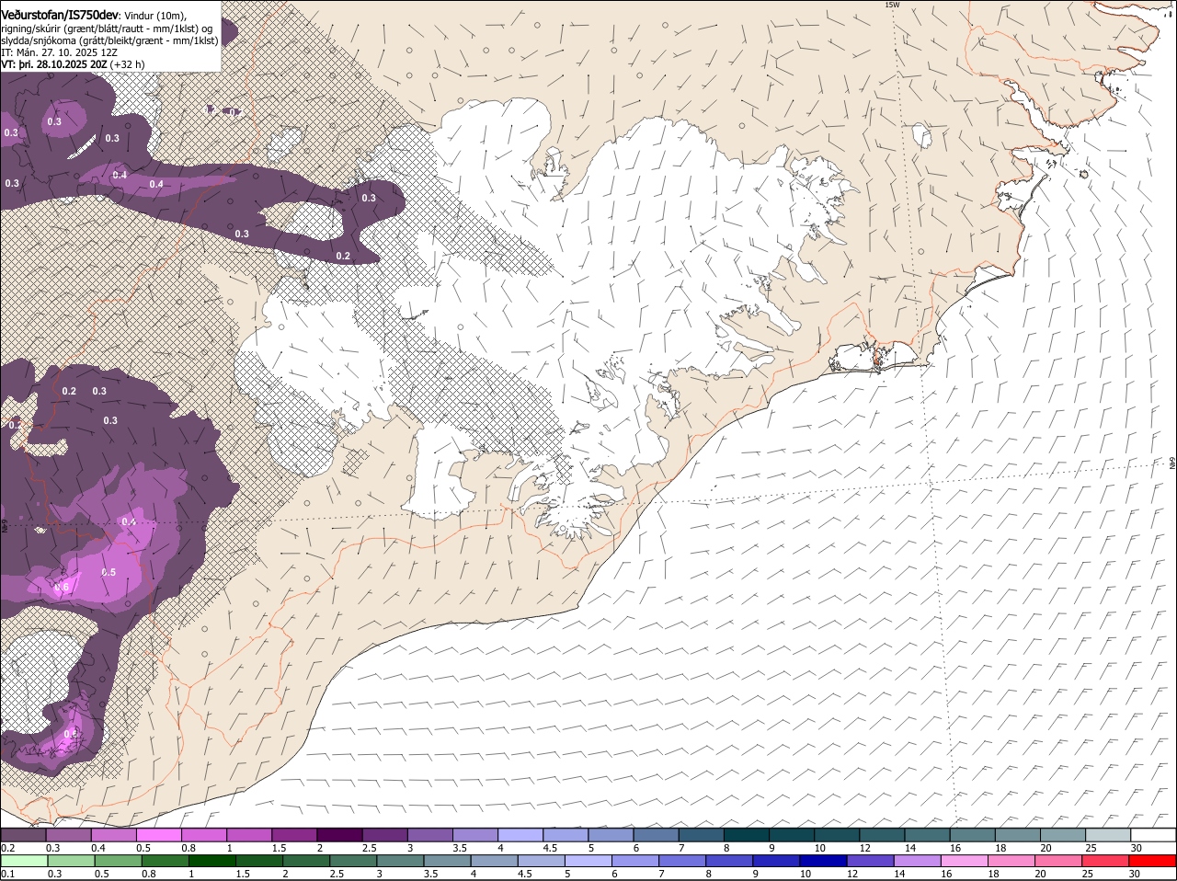The height and width of the screenshot is (881, 1177).
Task: Click the '0.8' label under purple legend row
Action: 188,848
